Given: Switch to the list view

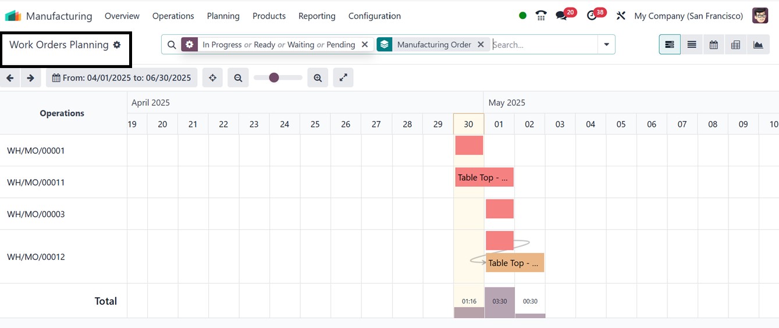Looking at the screenshot, I should tap(692, 45).
